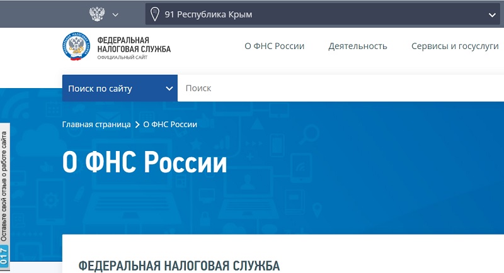Click the large "О ФНС России" page title

click(x=145, y=162)
